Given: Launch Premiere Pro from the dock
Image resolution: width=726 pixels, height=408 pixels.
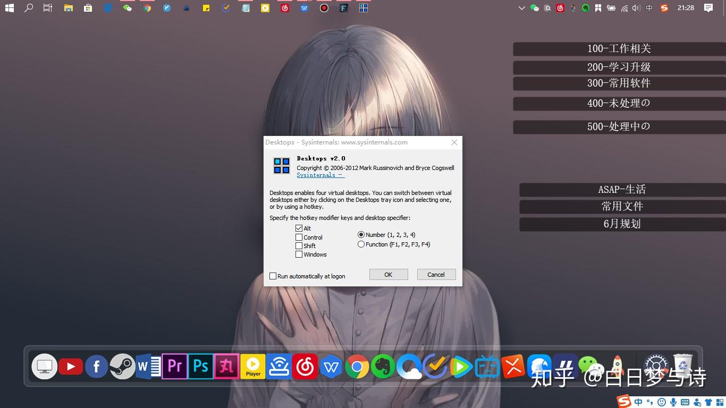Looking at the screenshot, I should [x=175, y=366].
